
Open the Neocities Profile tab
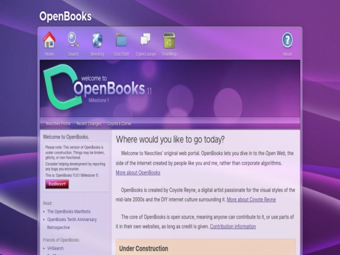tap(58, 123)
